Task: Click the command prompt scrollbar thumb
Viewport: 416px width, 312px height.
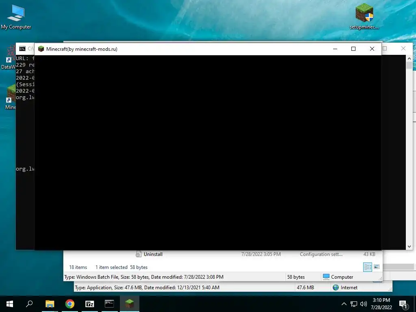Action: 409,65
